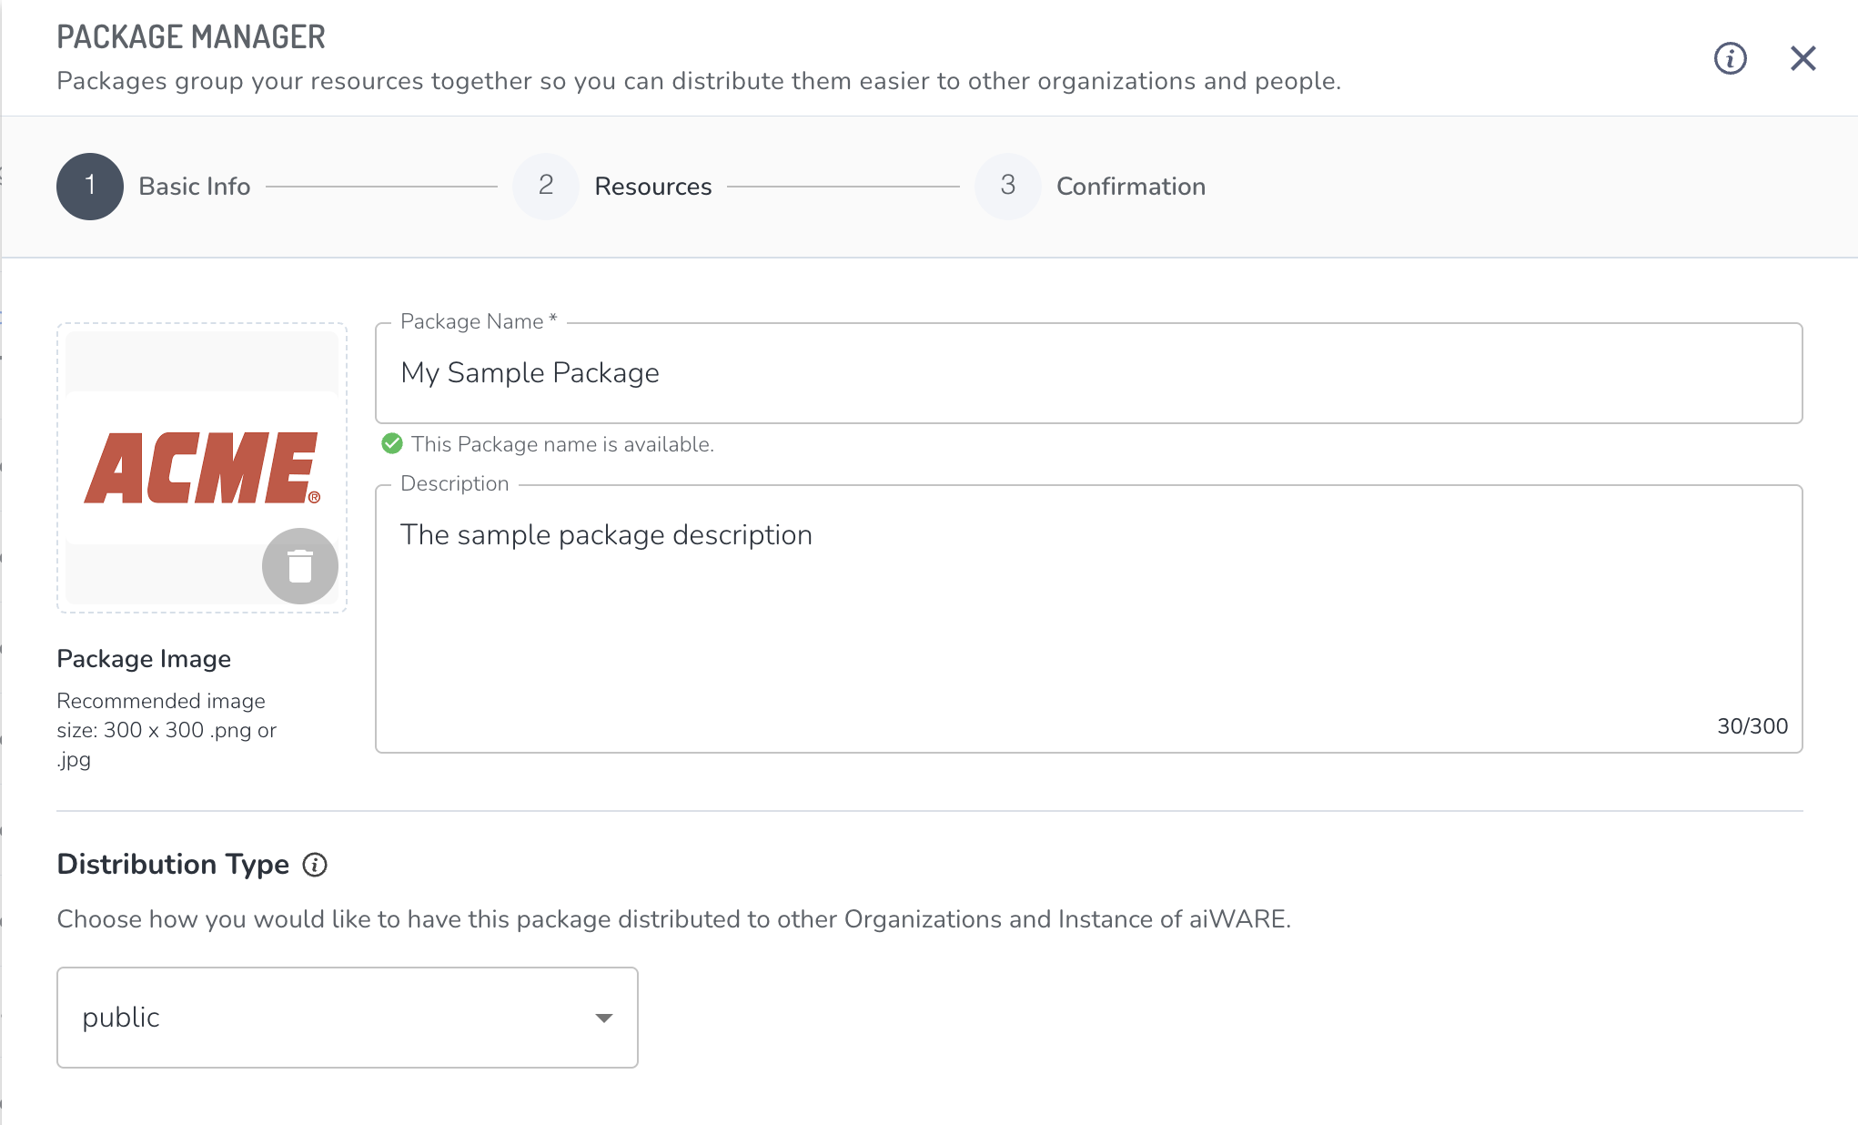Click the info icon in the header

tap(1730, 58)
